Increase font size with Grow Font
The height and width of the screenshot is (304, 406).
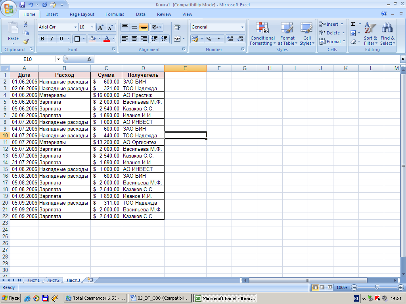coord(101,27)
